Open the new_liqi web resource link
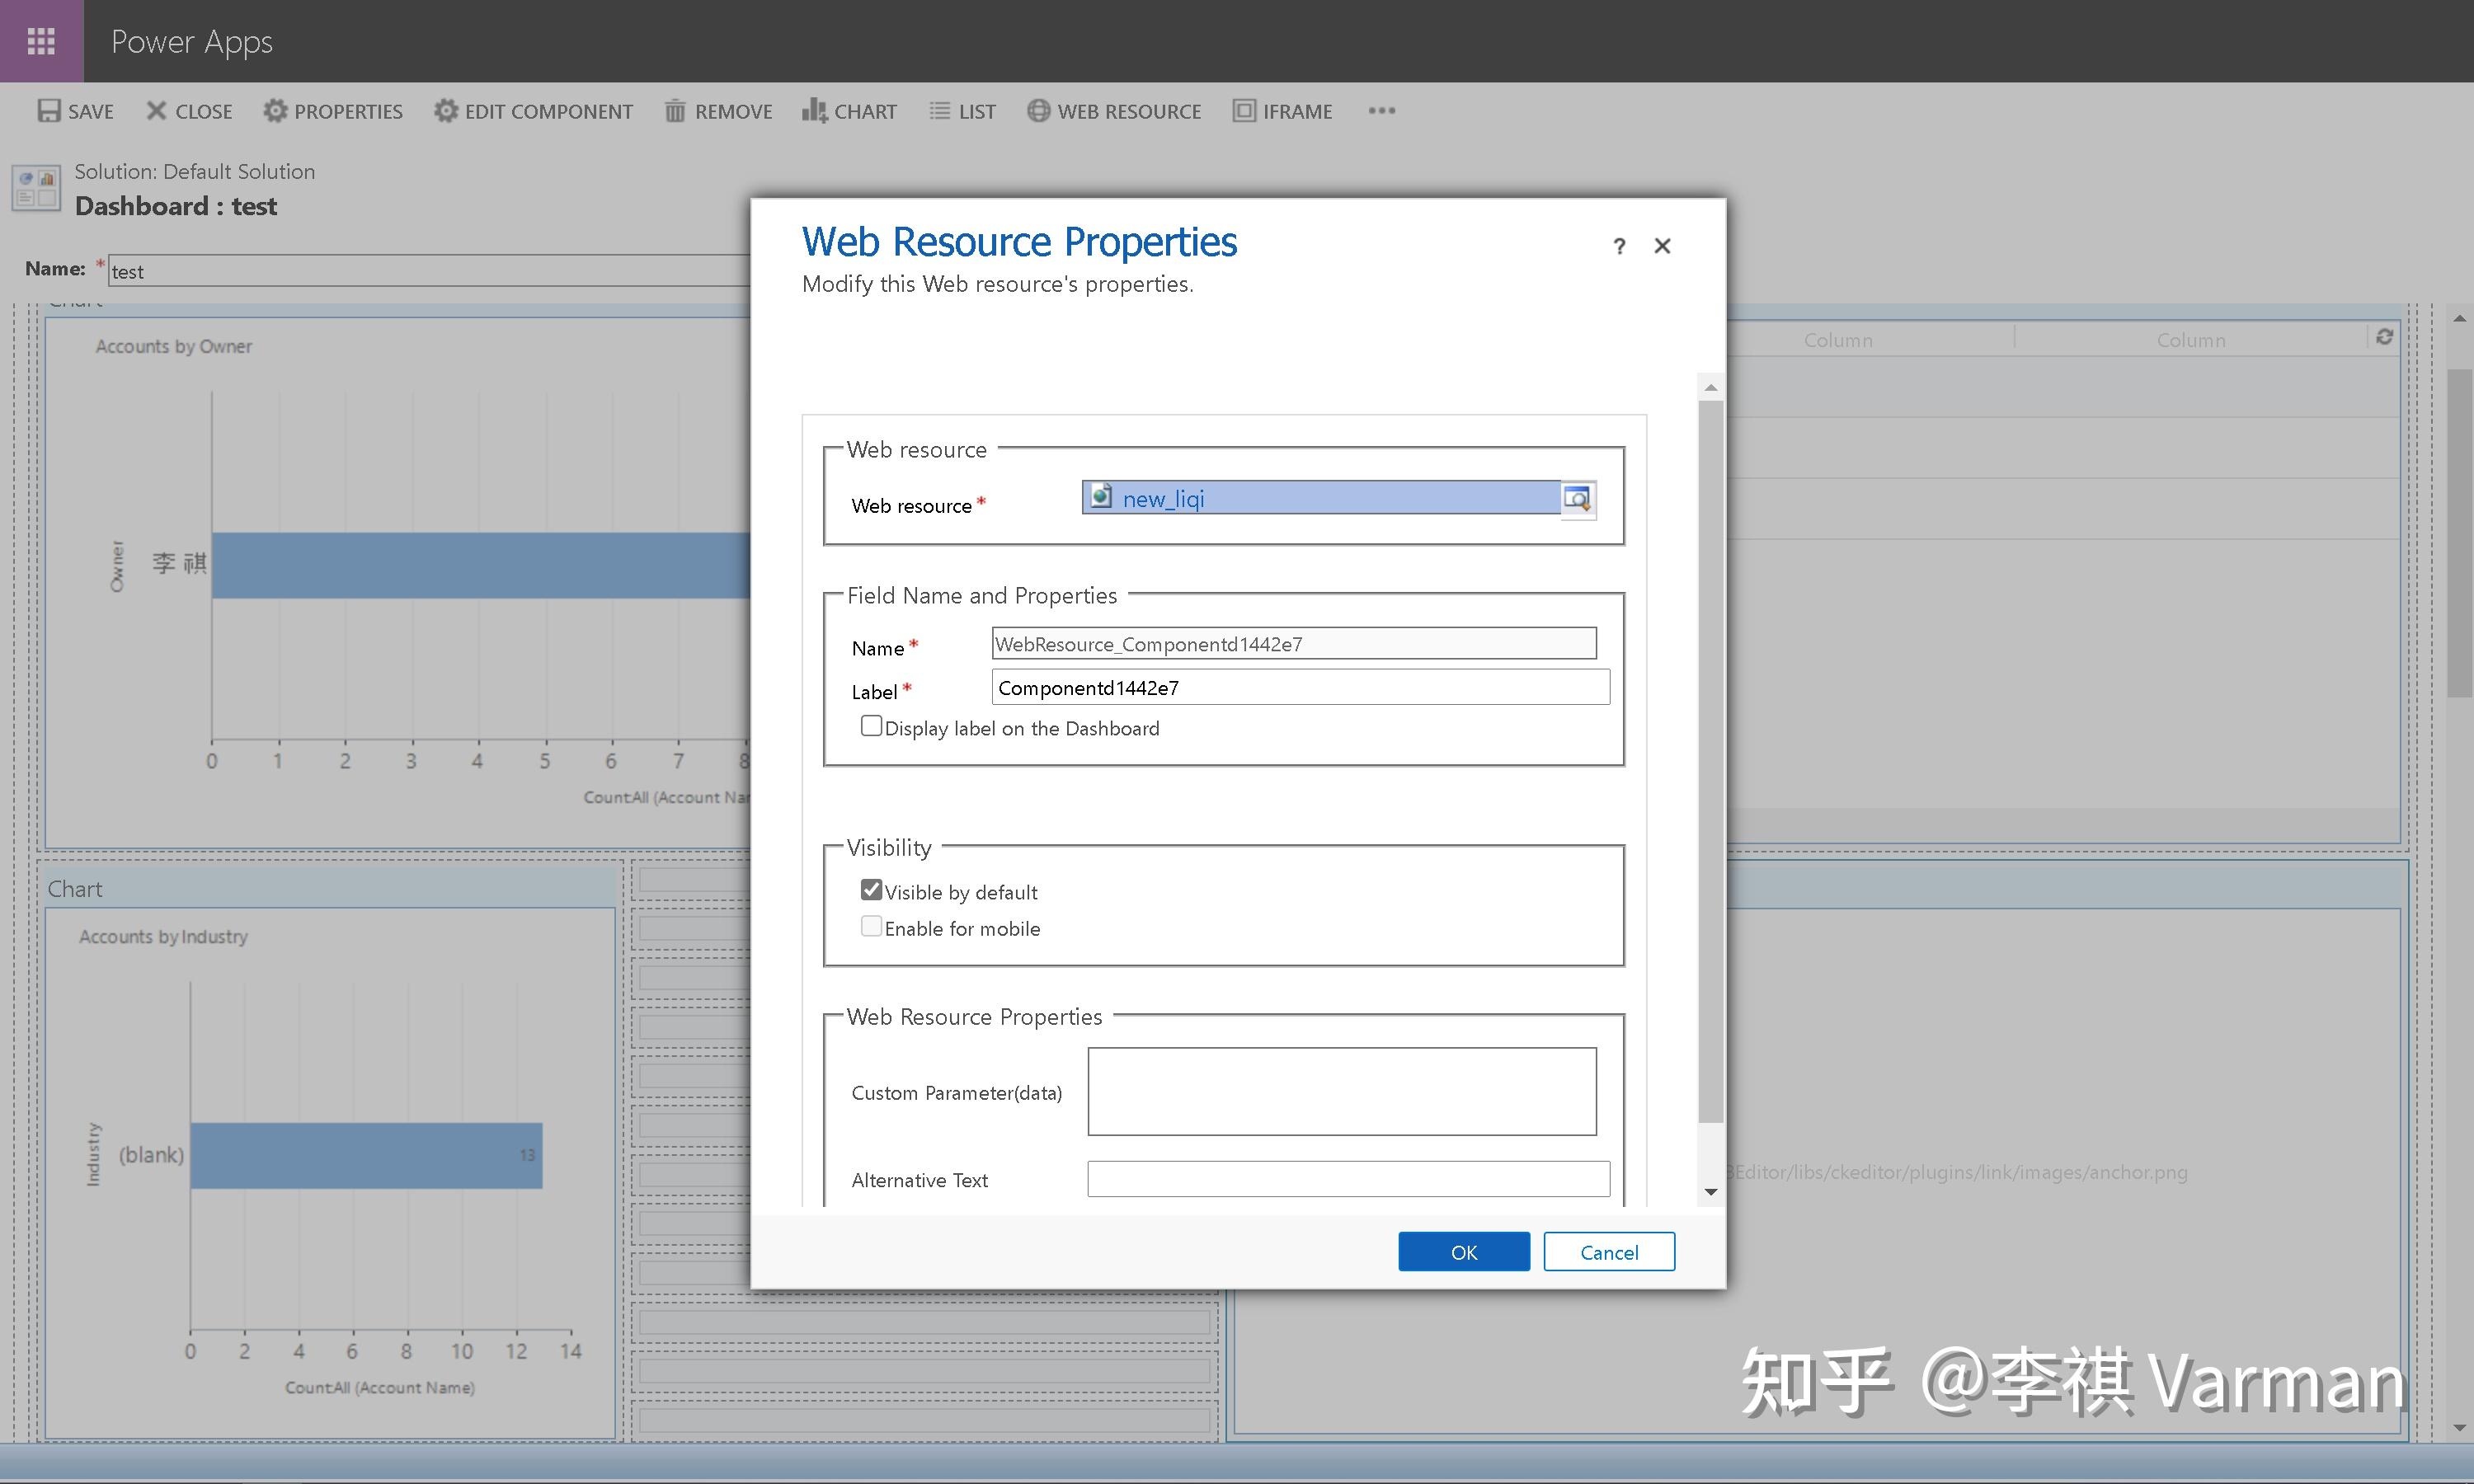This screenshot has height=1484, width=2474. coord(1163,499)
